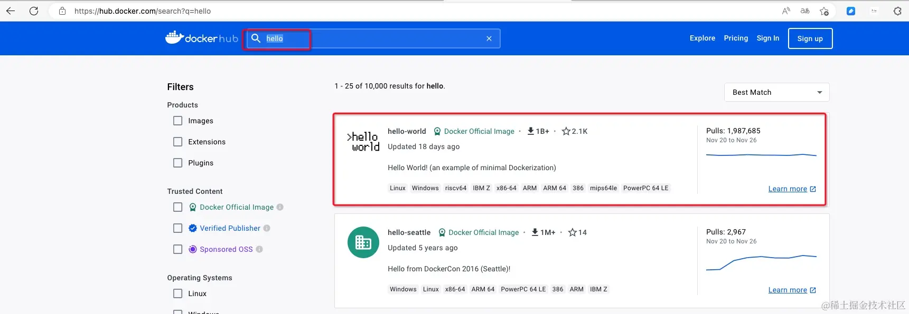Open the browser extensions puzzle icon
909x314 pixels.
[897, 11]
